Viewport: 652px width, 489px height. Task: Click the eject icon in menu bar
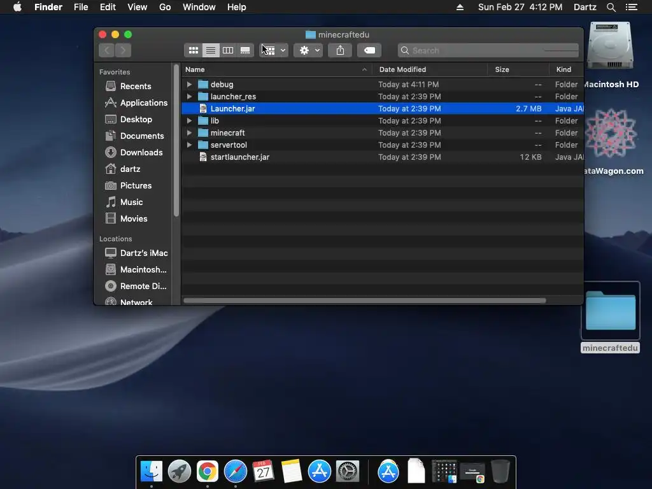[460, 7]
